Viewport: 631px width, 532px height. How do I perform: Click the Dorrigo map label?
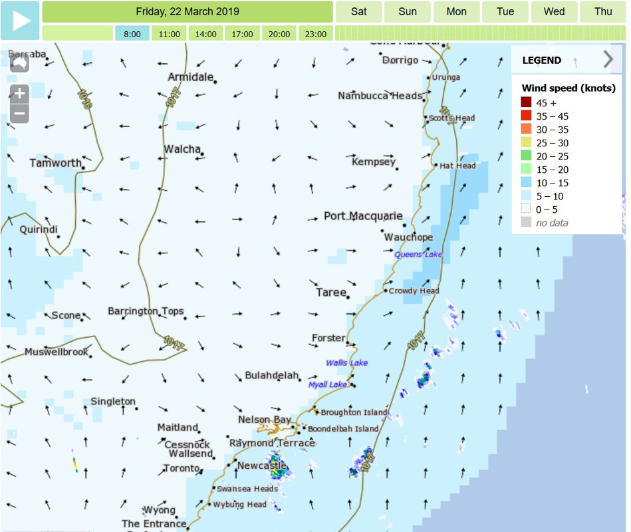400,61
